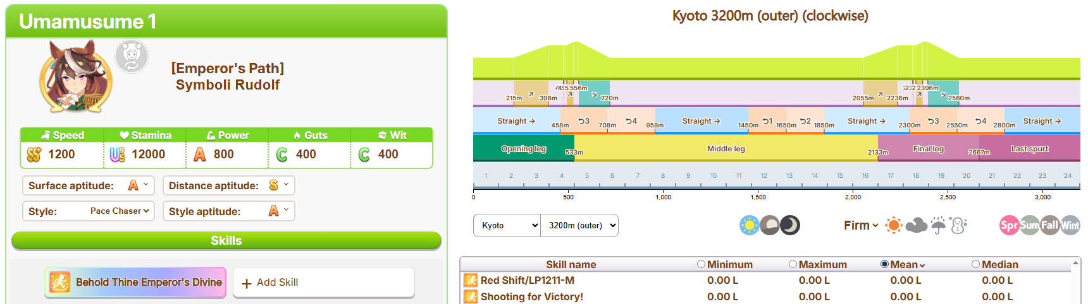Image resolution: width=1088 pixels, height=304 pixels.
Task: Select the Wint (winter) season icon
Action: pyautogui.click(x=1070, y=225)
